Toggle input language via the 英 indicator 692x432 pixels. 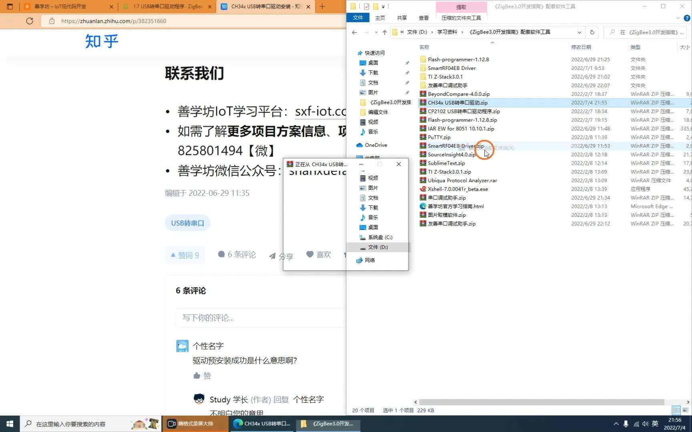[x=656, y=424]
